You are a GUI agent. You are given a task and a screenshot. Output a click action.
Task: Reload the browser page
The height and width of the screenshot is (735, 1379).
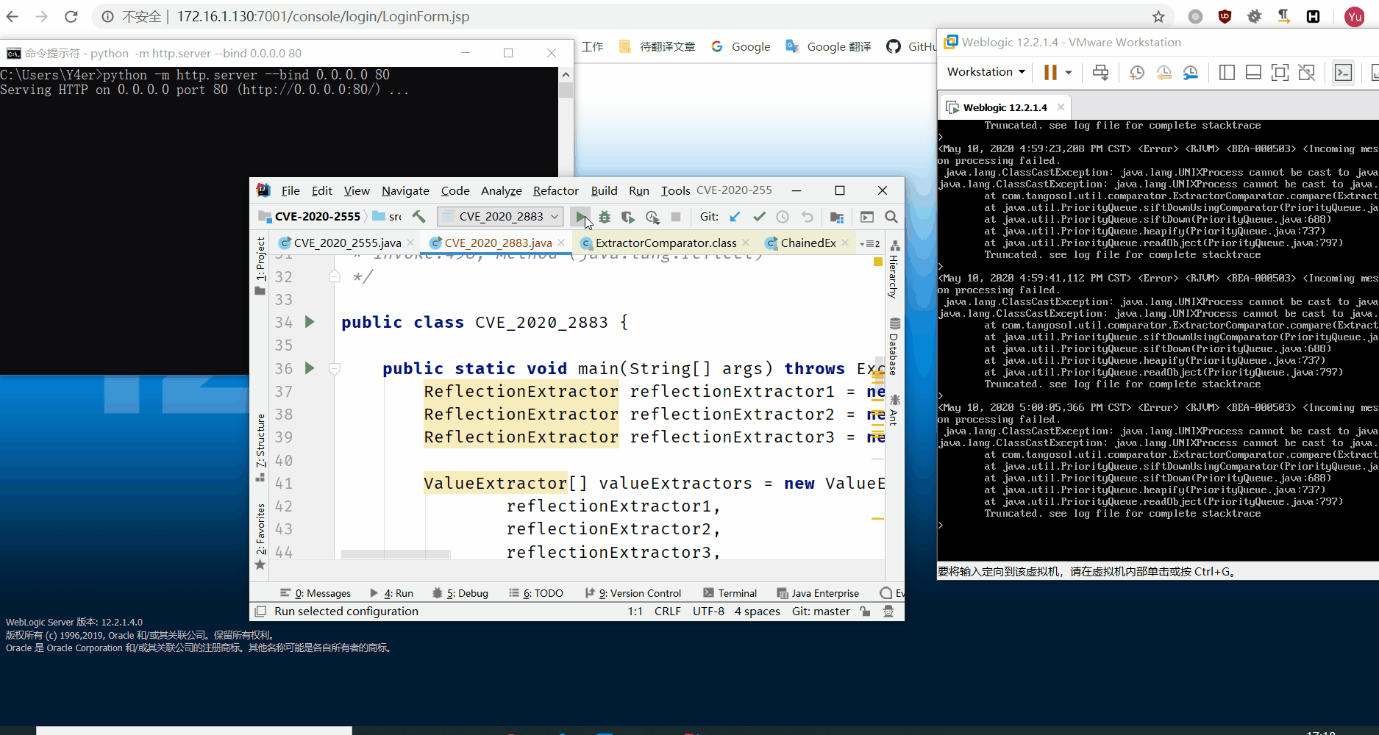tap(71, 16)
